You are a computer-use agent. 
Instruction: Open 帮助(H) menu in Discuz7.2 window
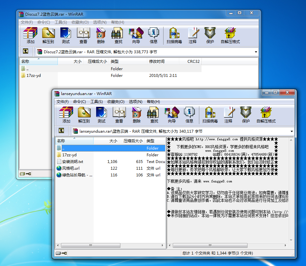pyautogui.click(x=118, y=22)
